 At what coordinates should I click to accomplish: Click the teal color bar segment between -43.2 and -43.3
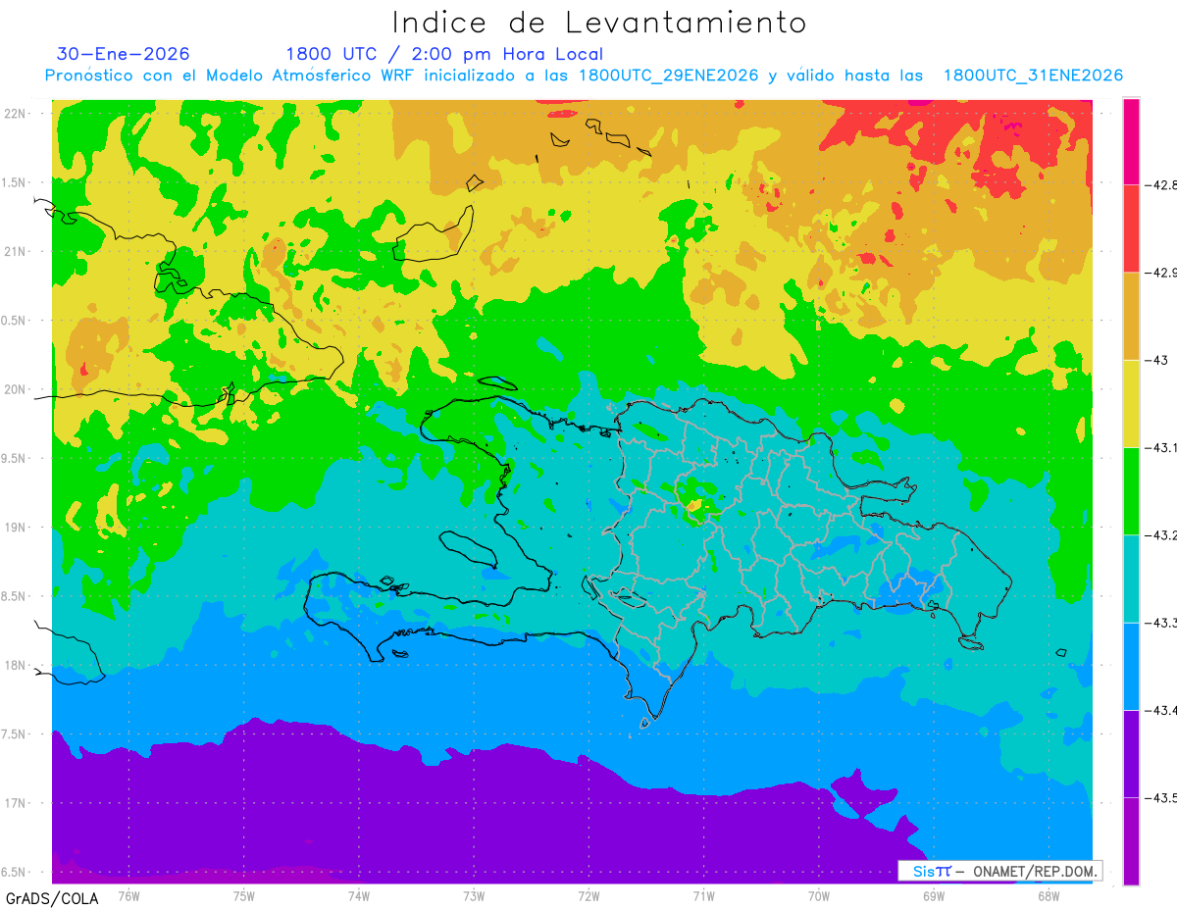(x=1131, y=579)
